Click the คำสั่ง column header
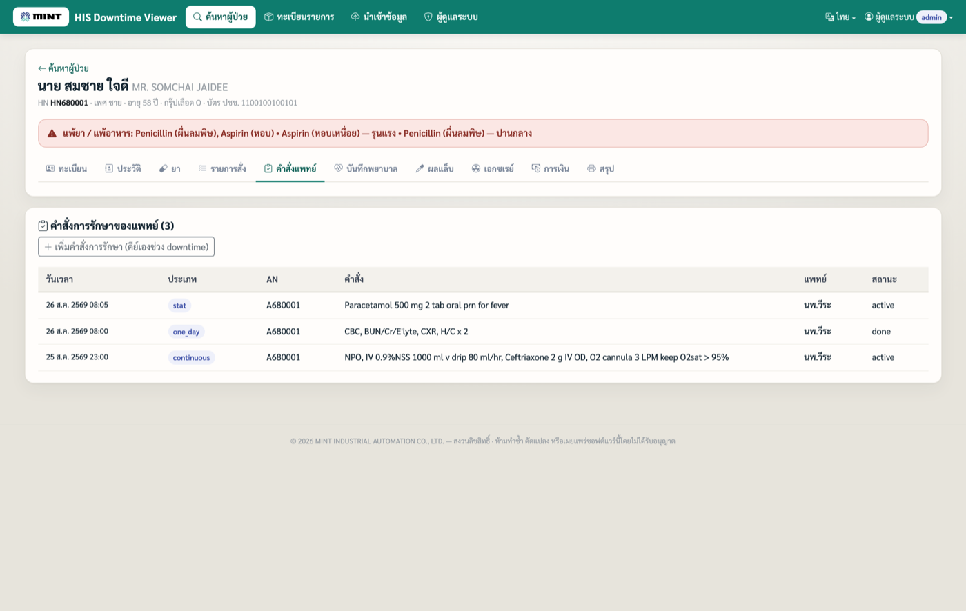Screen dimensions: 966x611 tap(354, 279)
